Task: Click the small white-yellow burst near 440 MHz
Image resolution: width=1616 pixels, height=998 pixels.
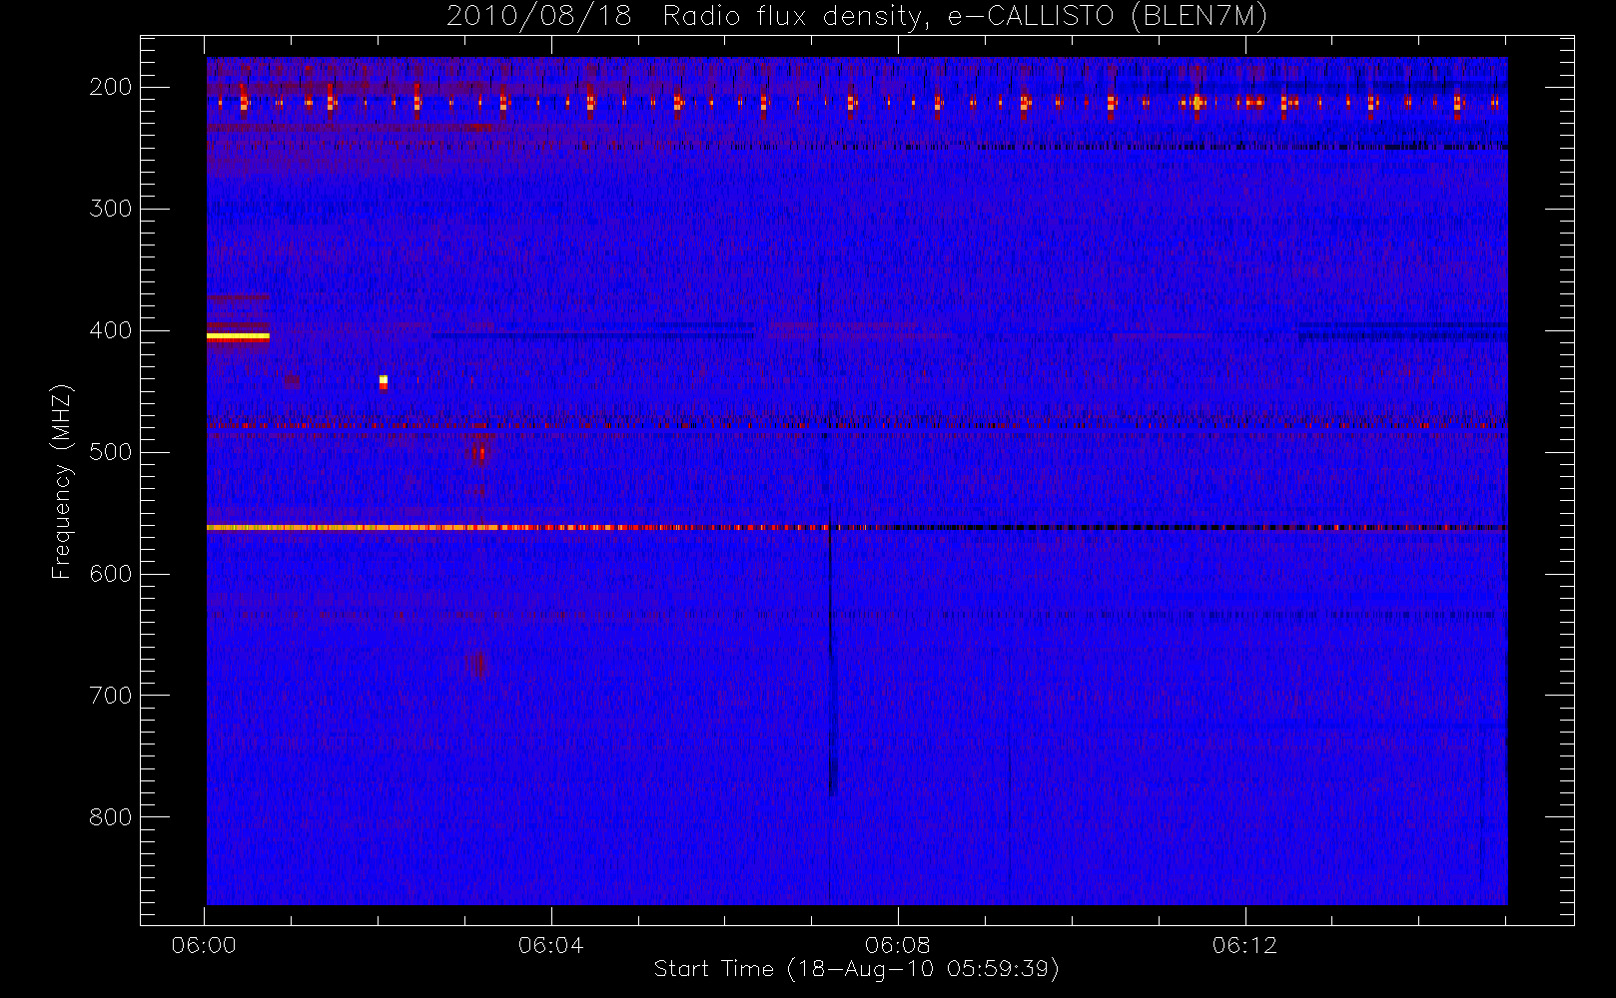Action: pyautogui.click(x=384, y=381)
